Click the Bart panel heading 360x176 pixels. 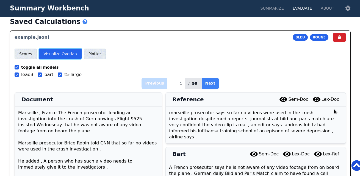coord(179,154)
